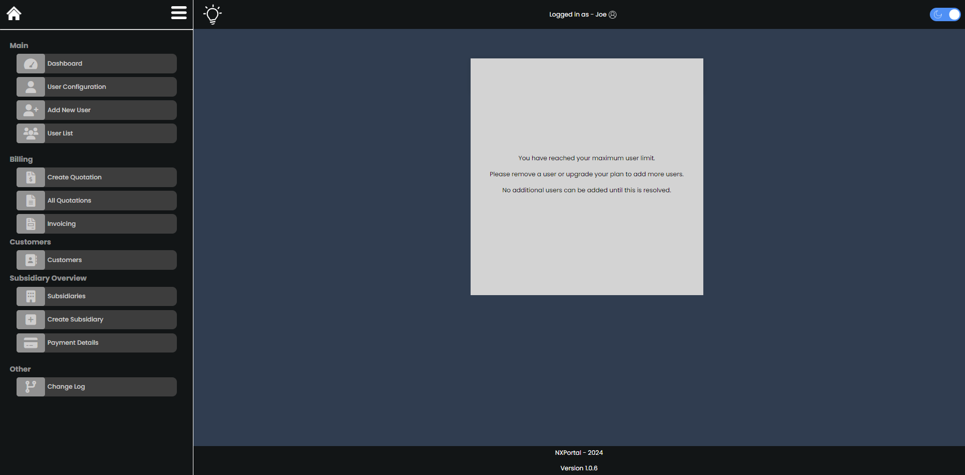Click the 'Customers' section heading
This screenshot has width=965, height=475.
pyautogui.click(x=31, y=242)
